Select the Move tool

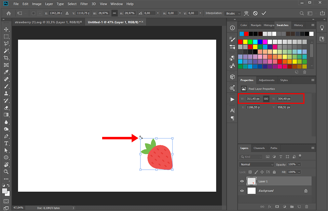pos(6,29)
